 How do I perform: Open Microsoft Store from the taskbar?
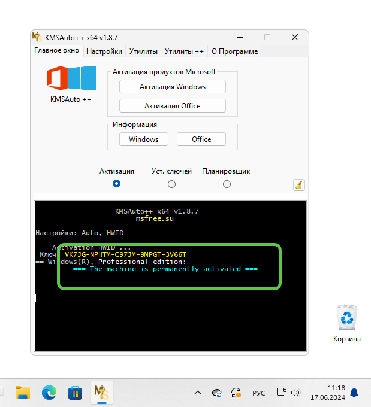click(75, 393)
